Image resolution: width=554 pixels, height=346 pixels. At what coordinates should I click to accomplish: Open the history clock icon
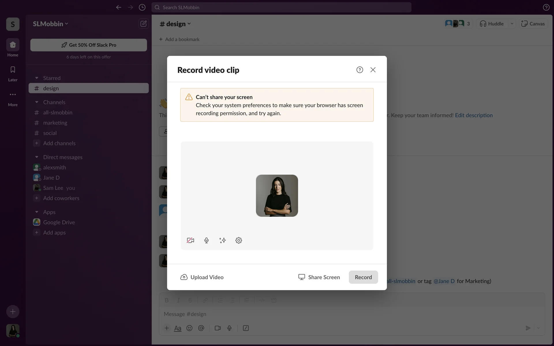[x=142, y=7]
